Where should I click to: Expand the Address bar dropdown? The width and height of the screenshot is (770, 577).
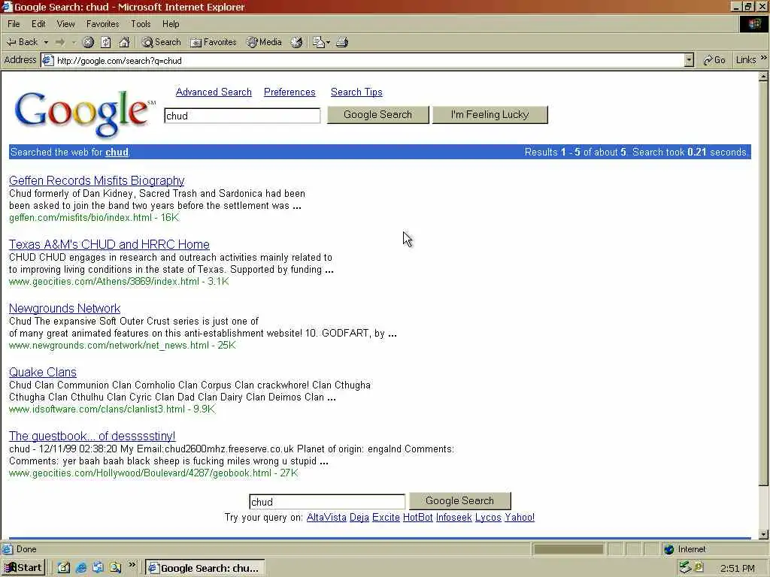pyautogui.click(x=689, y=60)
